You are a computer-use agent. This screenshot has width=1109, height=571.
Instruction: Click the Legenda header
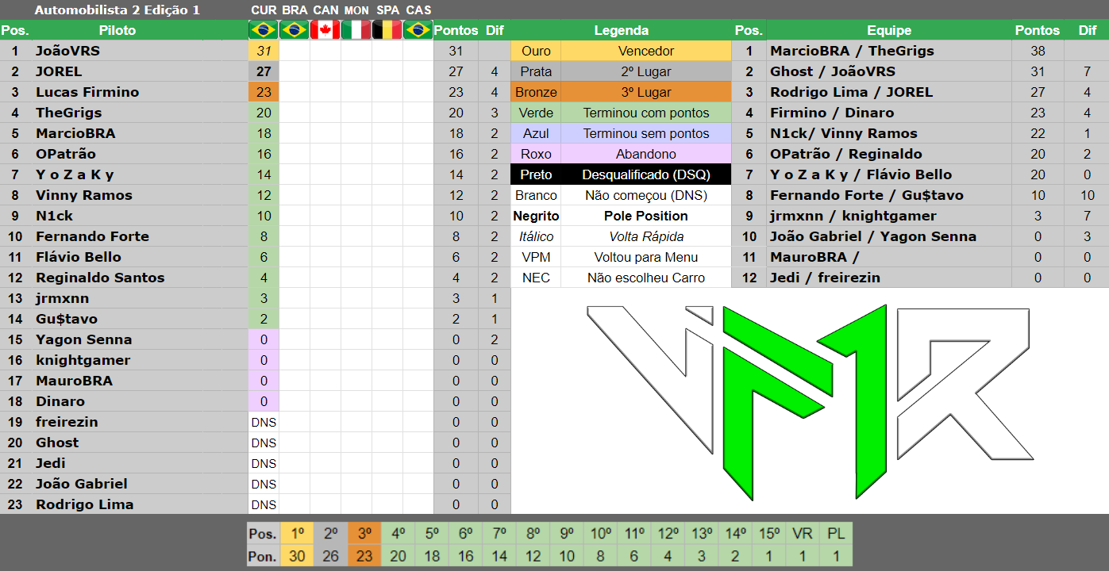tap(621, 30)
